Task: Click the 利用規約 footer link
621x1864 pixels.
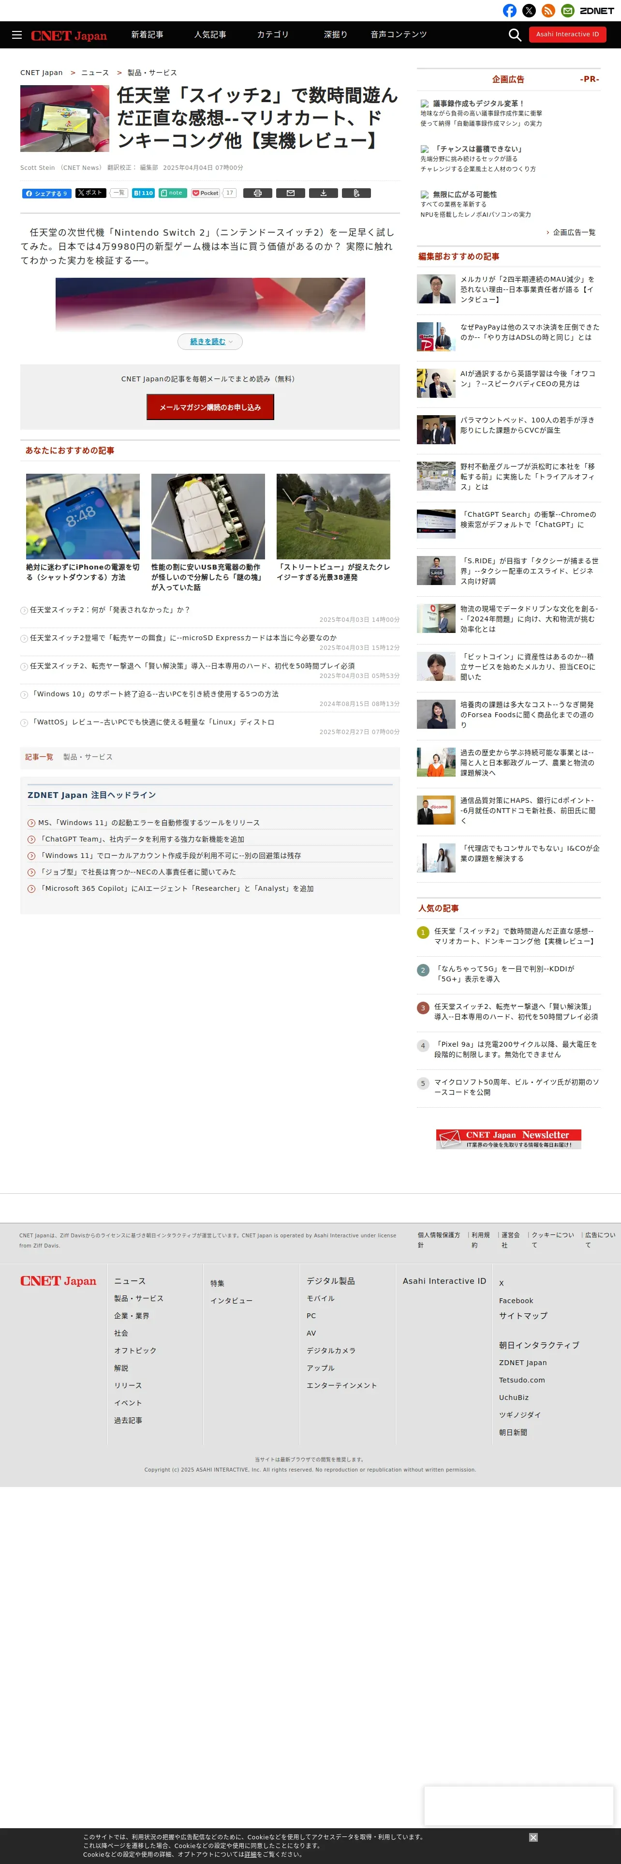Action: click(x=481, y=1240)
